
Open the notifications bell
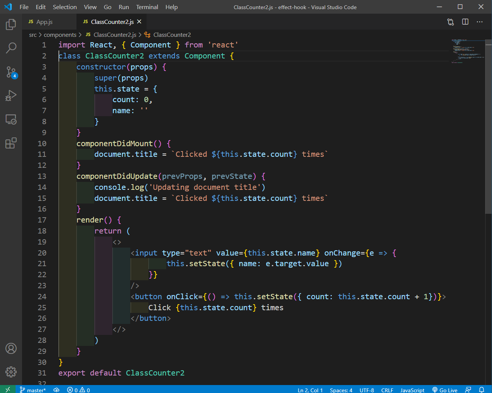[x=481, y=390]
